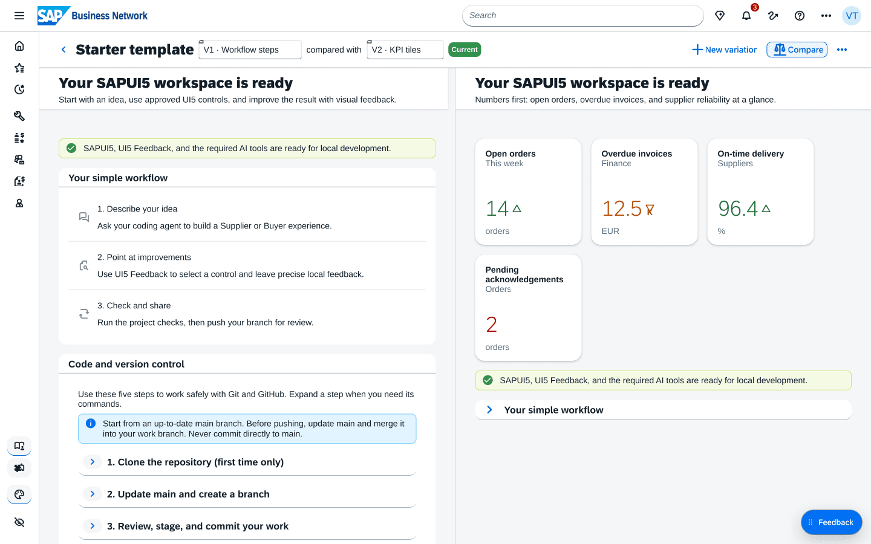Click the SAP Business Network logo
The image size is (871, 544).
point(93,16)
